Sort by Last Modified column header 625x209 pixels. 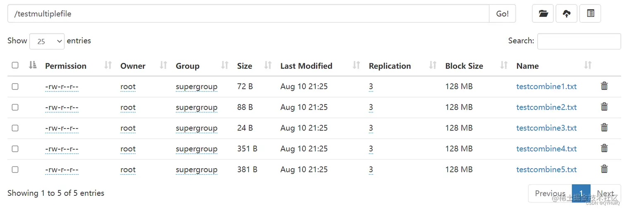point(306,66)
